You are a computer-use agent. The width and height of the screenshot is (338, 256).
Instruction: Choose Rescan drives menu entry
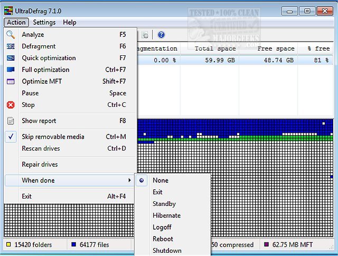click(x=71, y=149)
